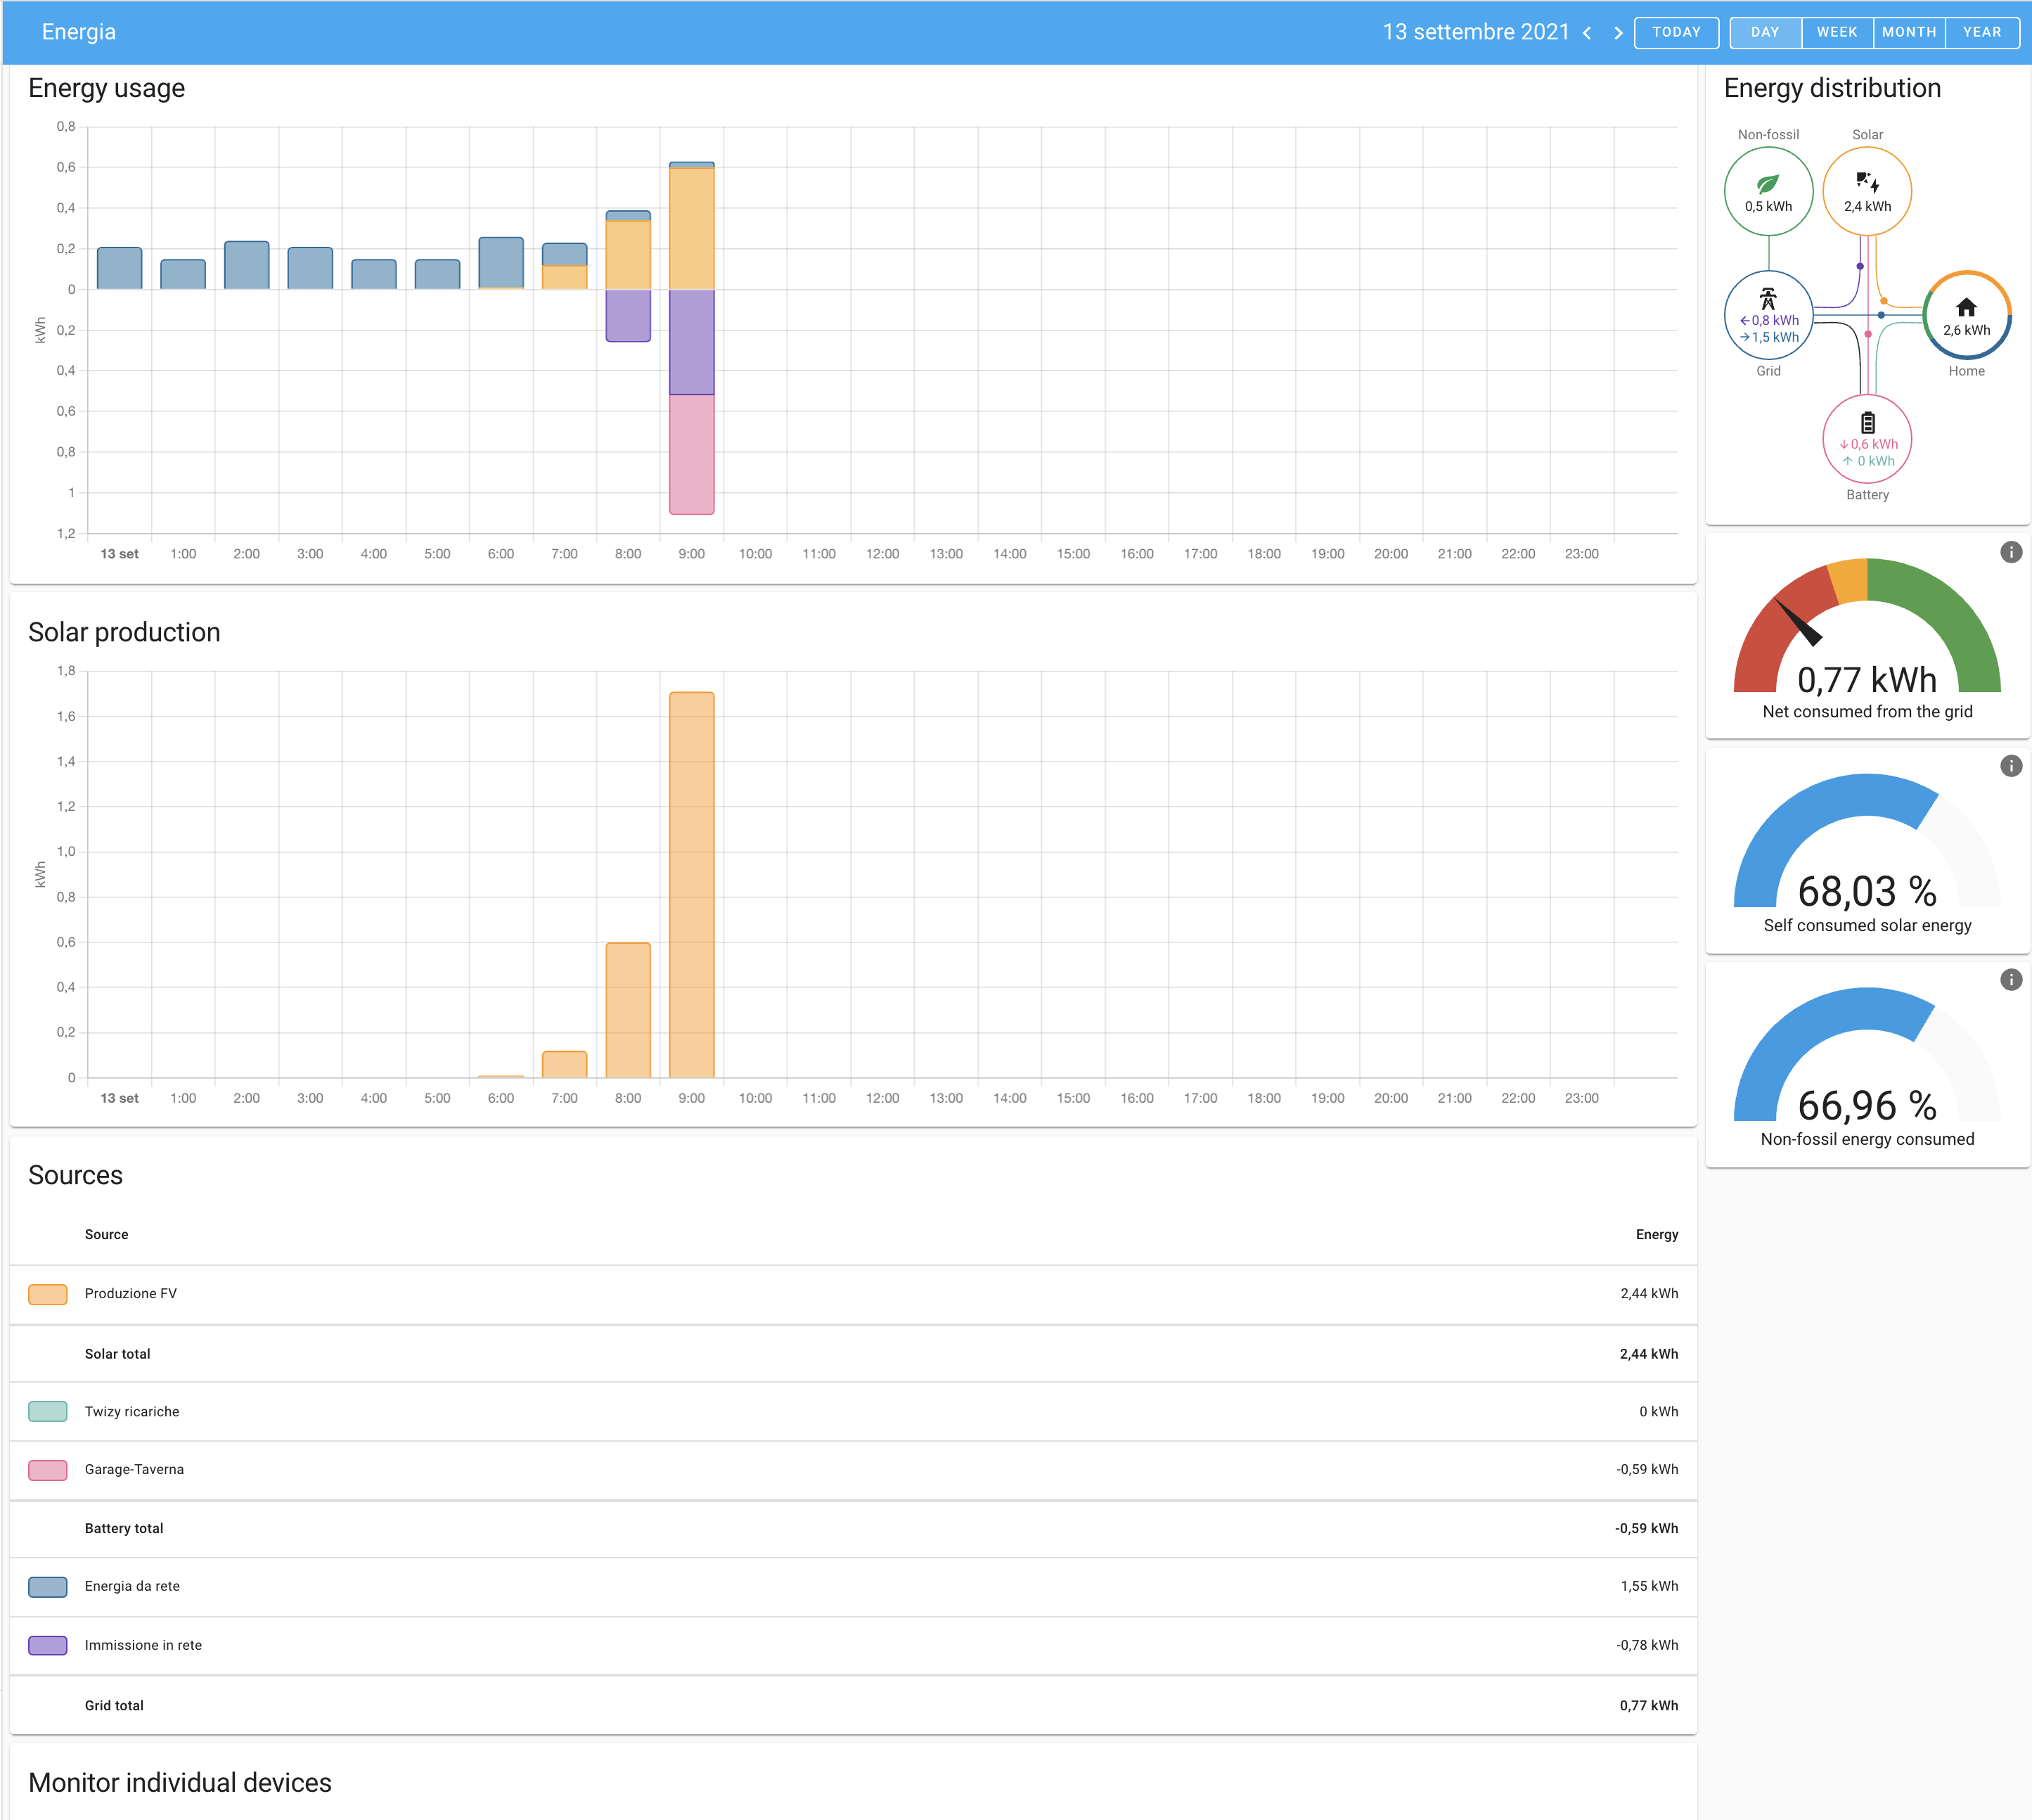
Task: Select the YEAR period tab
Action: coord(1982,32)
